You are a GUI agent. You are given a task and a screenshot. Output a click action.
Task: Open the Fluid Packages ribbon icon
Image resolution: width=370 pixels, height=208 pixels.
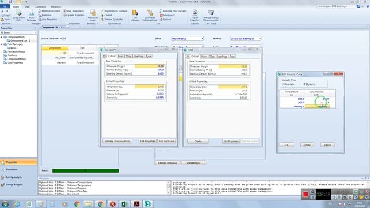pos(31,16)
